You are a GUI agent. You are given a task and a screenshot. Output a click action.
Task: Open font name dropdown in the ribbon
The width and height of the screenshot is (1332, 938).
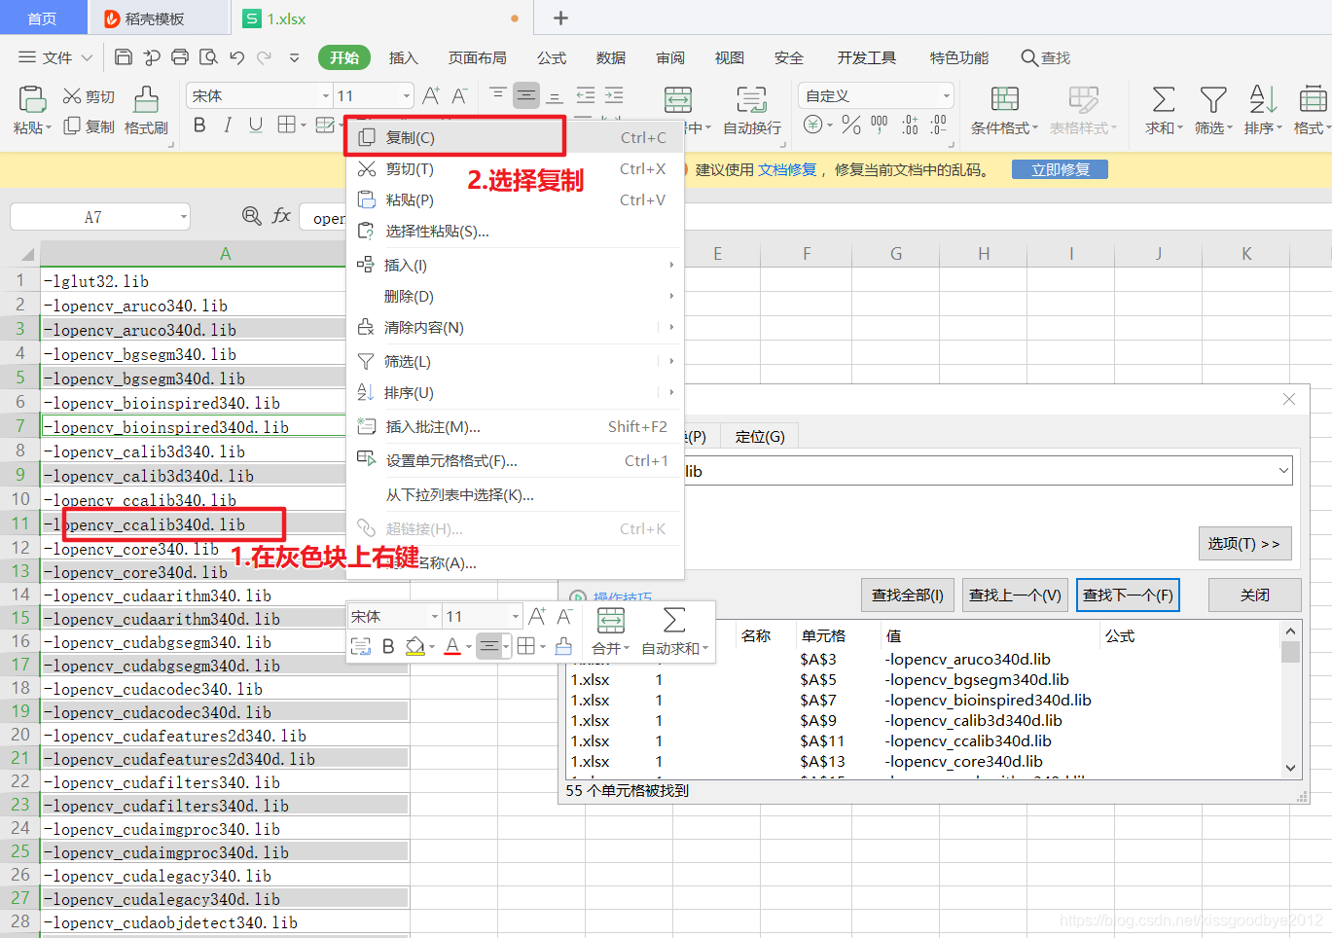326,96
